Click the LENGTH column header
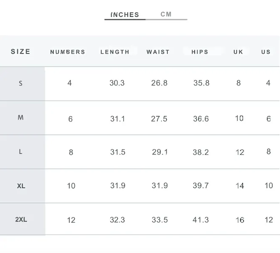This screenshot has width=280, height=253. (x=115, y=52)
